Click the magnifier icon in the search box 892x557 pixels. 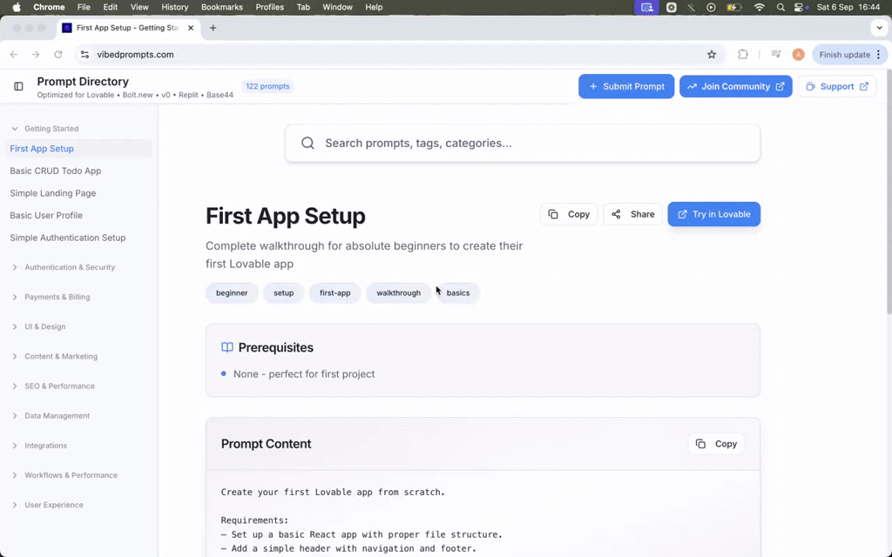307,144
